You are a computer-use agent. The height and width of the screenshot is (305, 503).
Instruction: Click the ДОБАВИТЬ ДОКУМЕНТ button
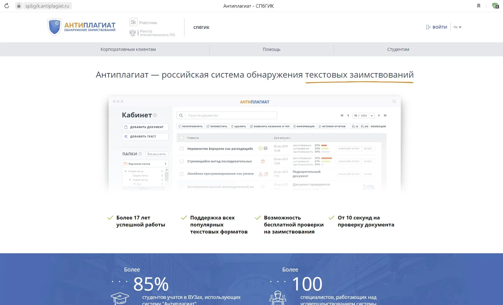click(x=145, y=127)
